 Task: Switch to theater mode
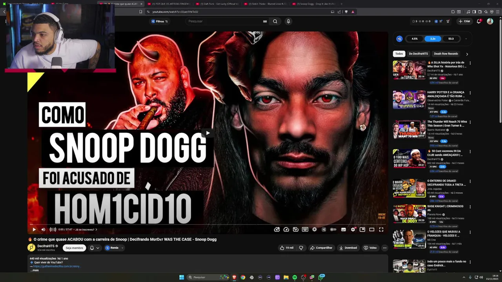[x=372, y=230]
